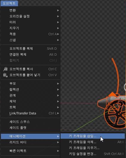Expand the 부모 submenu
This screenshot has width=126, height=158.
coord(30,84)
